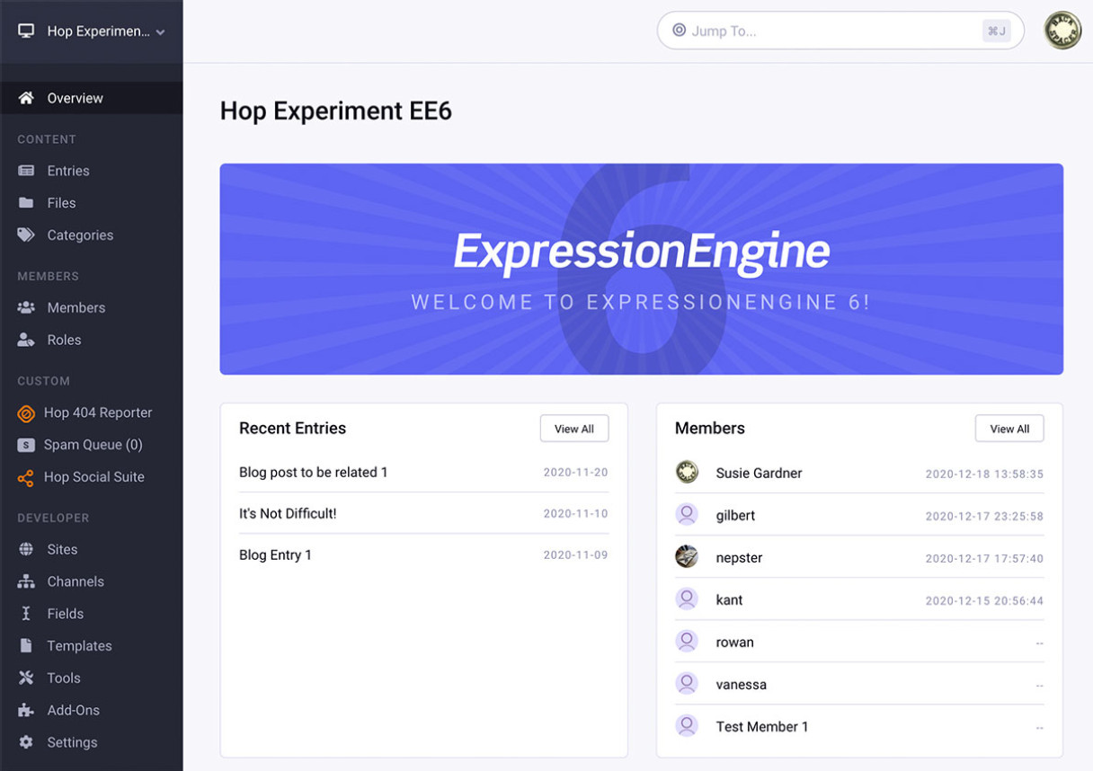This screenshot has width=1093, height=771.
Task: Click inside the Jump To search field
Action: coord(809,31)
